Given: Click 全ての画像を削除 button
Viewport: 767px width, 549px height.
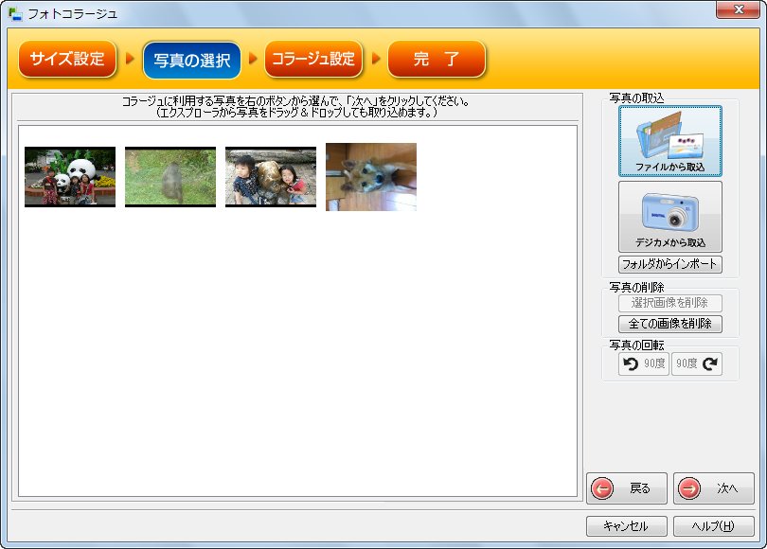Looking at the screenshot, I should click(x=670, y=324).
